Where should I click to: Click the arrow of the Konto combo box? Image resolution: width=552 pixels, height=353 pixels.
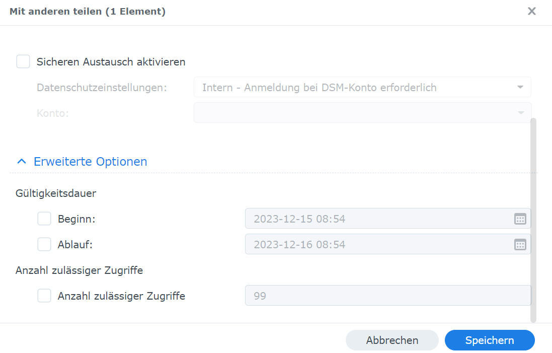(x=520, y=113)
